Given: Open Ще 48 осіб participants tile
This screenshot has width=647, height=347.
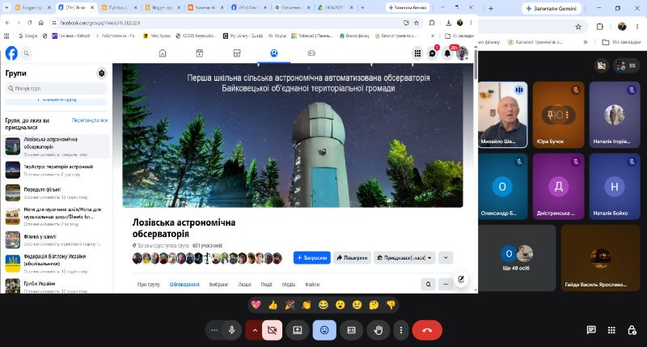Looking at the screenshot, I should 517,257.
